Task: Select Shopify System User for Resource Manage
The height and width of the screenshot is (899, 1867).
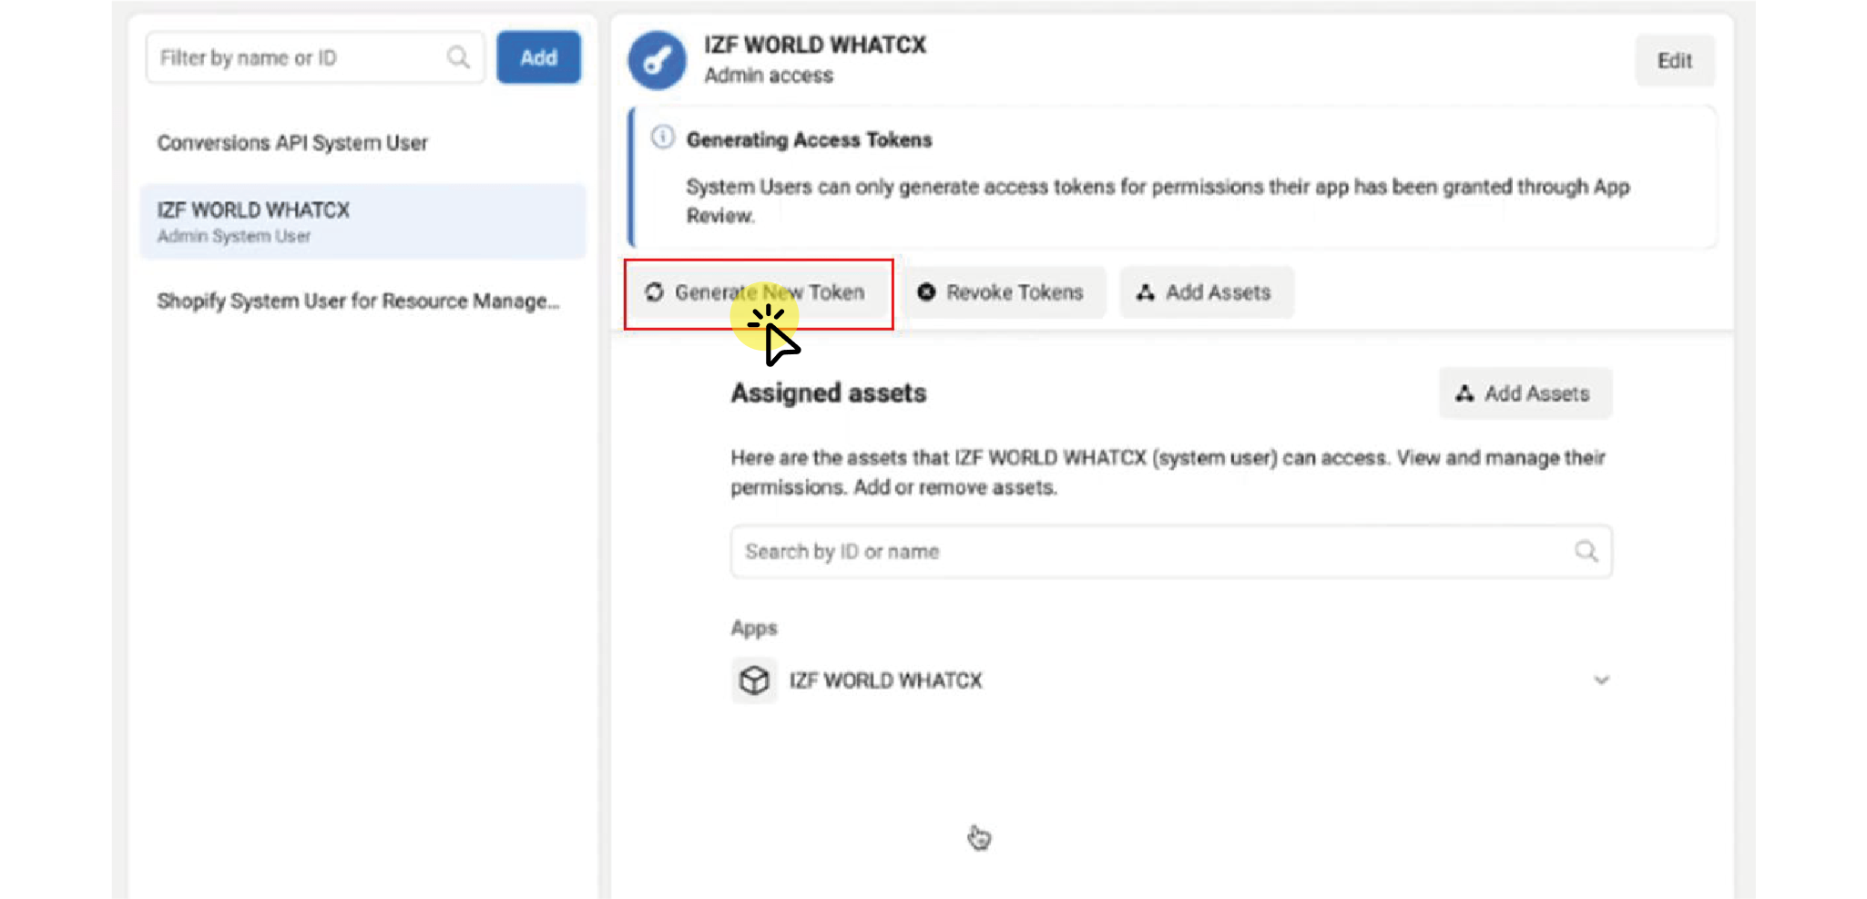Action: (x=359, y=301)
